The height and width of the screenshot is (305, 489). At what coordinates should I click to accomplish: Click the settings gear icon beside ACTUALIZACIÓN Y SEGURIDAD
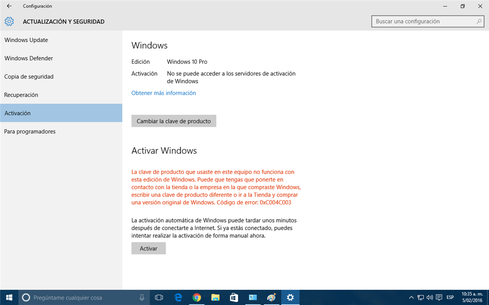point(9,21)
